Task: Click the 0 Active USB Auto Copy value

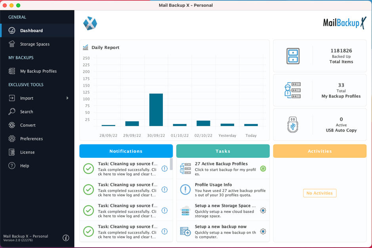Action: pyautogui.click(x=341, y=119)
